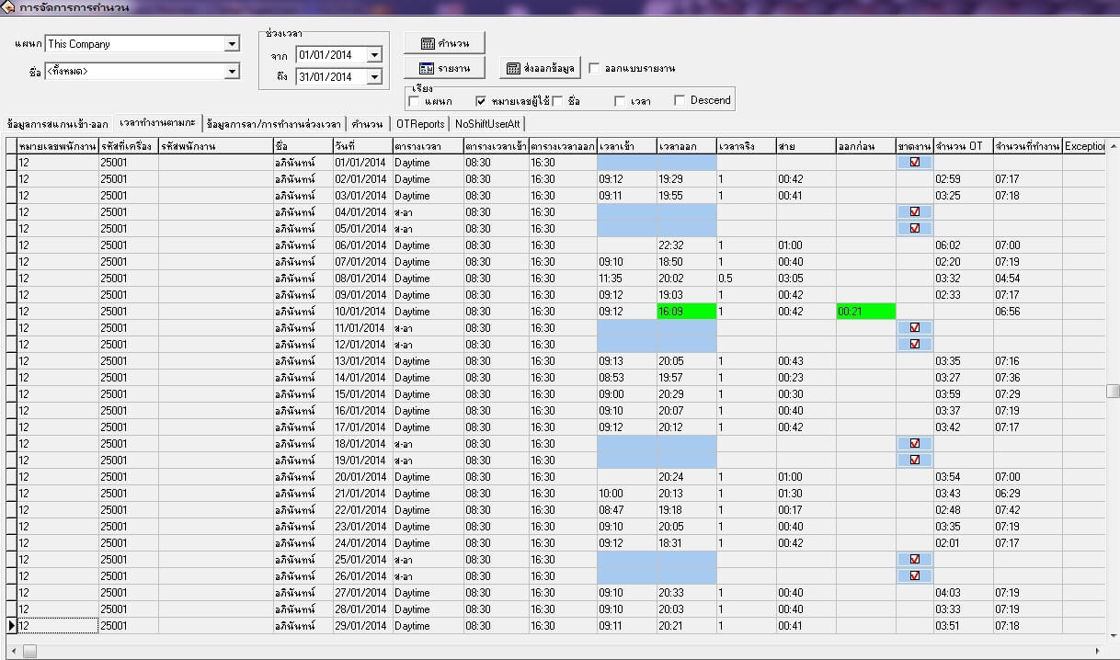Click the green 16:09 clock-out cell
This screenshot has height=660, width=1120.
pyautogui.click(x=686, y=312)
